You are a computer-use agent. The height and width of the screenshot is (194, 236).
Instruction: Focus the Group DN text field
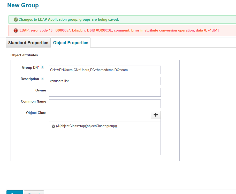point(105,70)
